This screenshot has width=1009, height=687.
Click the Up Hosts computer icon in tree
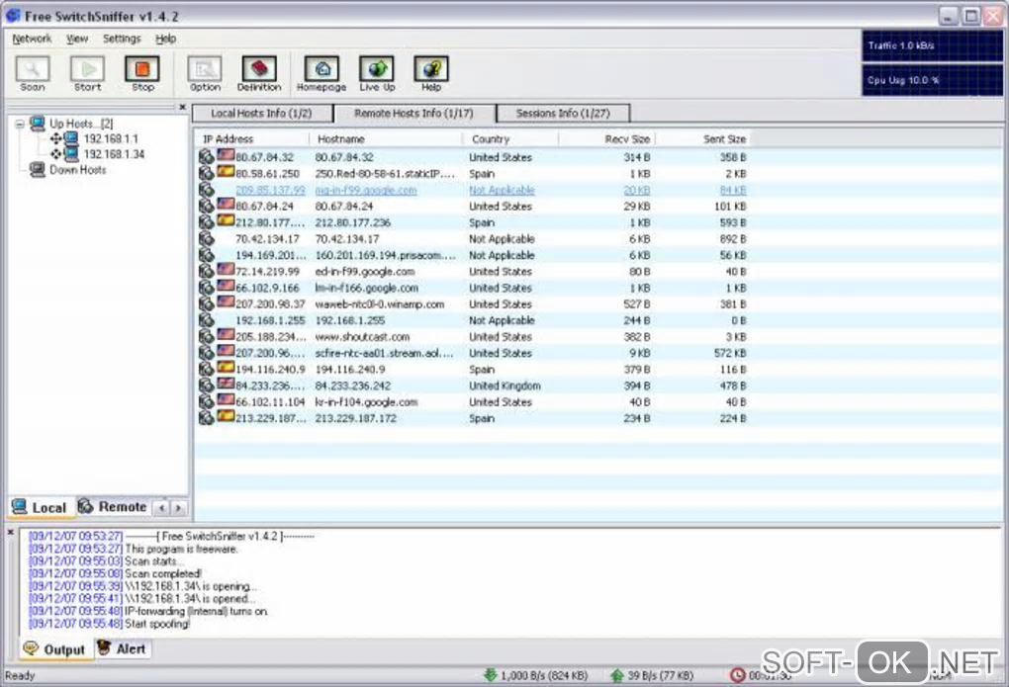click(38, 123)
